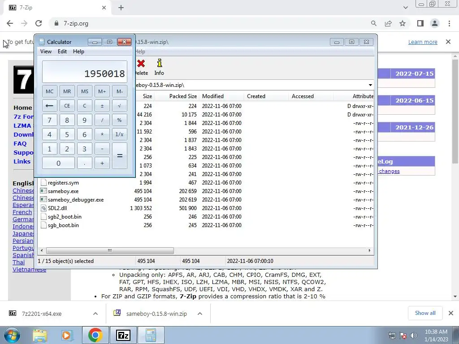Select the sgb_boot.bin file icon
The height and width of the screenshot is (344, 459).
(x=43, y=225)
